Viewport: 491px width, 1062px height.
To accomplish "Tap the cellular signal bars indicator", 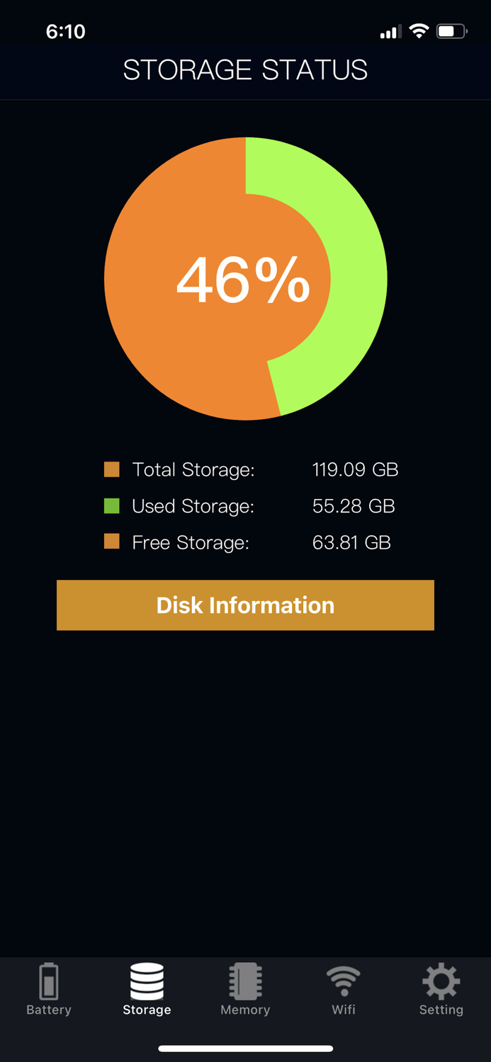I will (x=390, y=31).
